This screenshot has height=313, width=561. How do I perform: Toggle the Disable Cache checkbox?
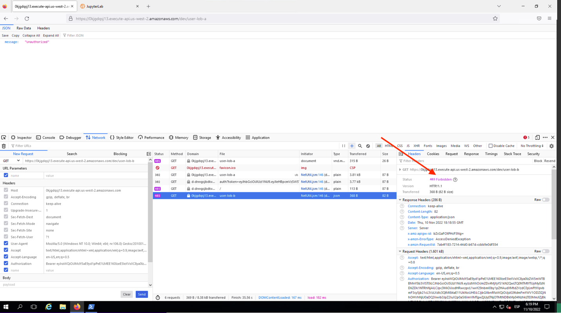(490, 146)
